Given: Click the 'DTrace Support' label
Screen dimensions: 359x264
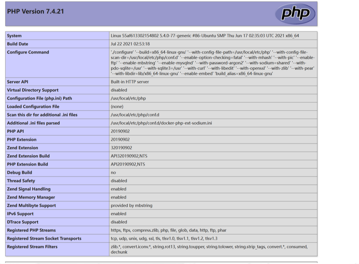Looking at the screenshot, I should 23,222.
